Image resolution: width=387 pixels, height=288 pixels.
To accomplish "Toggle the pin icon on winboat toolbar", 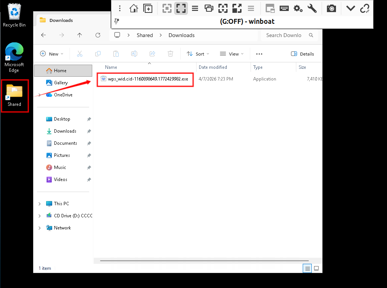I will point(117,21).
